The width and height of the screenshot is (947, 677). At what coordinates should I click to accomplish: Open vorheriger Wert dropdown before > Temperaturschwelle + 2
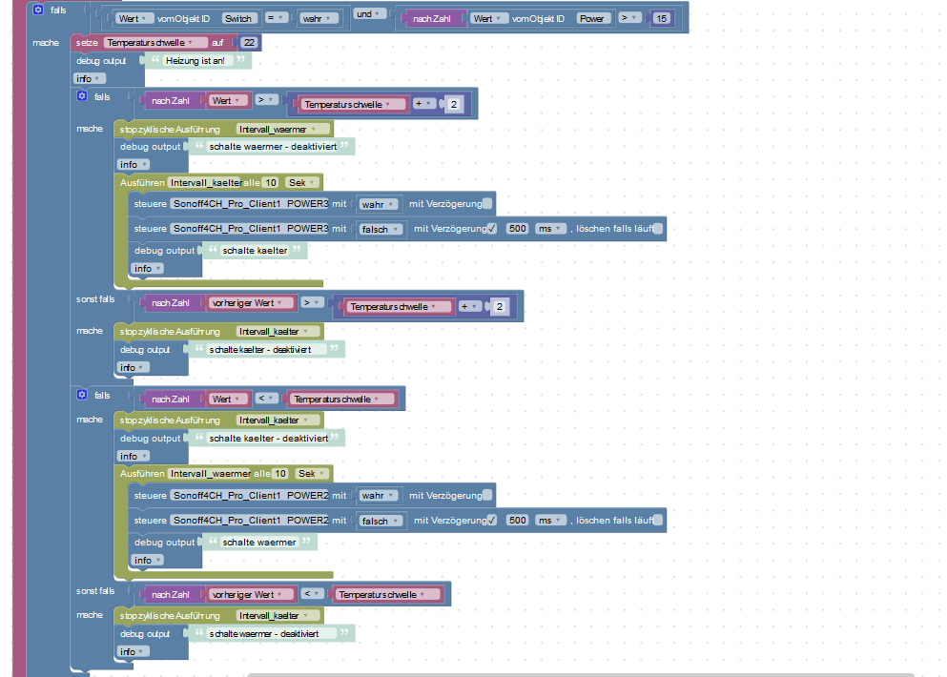(x=253, y=302)
